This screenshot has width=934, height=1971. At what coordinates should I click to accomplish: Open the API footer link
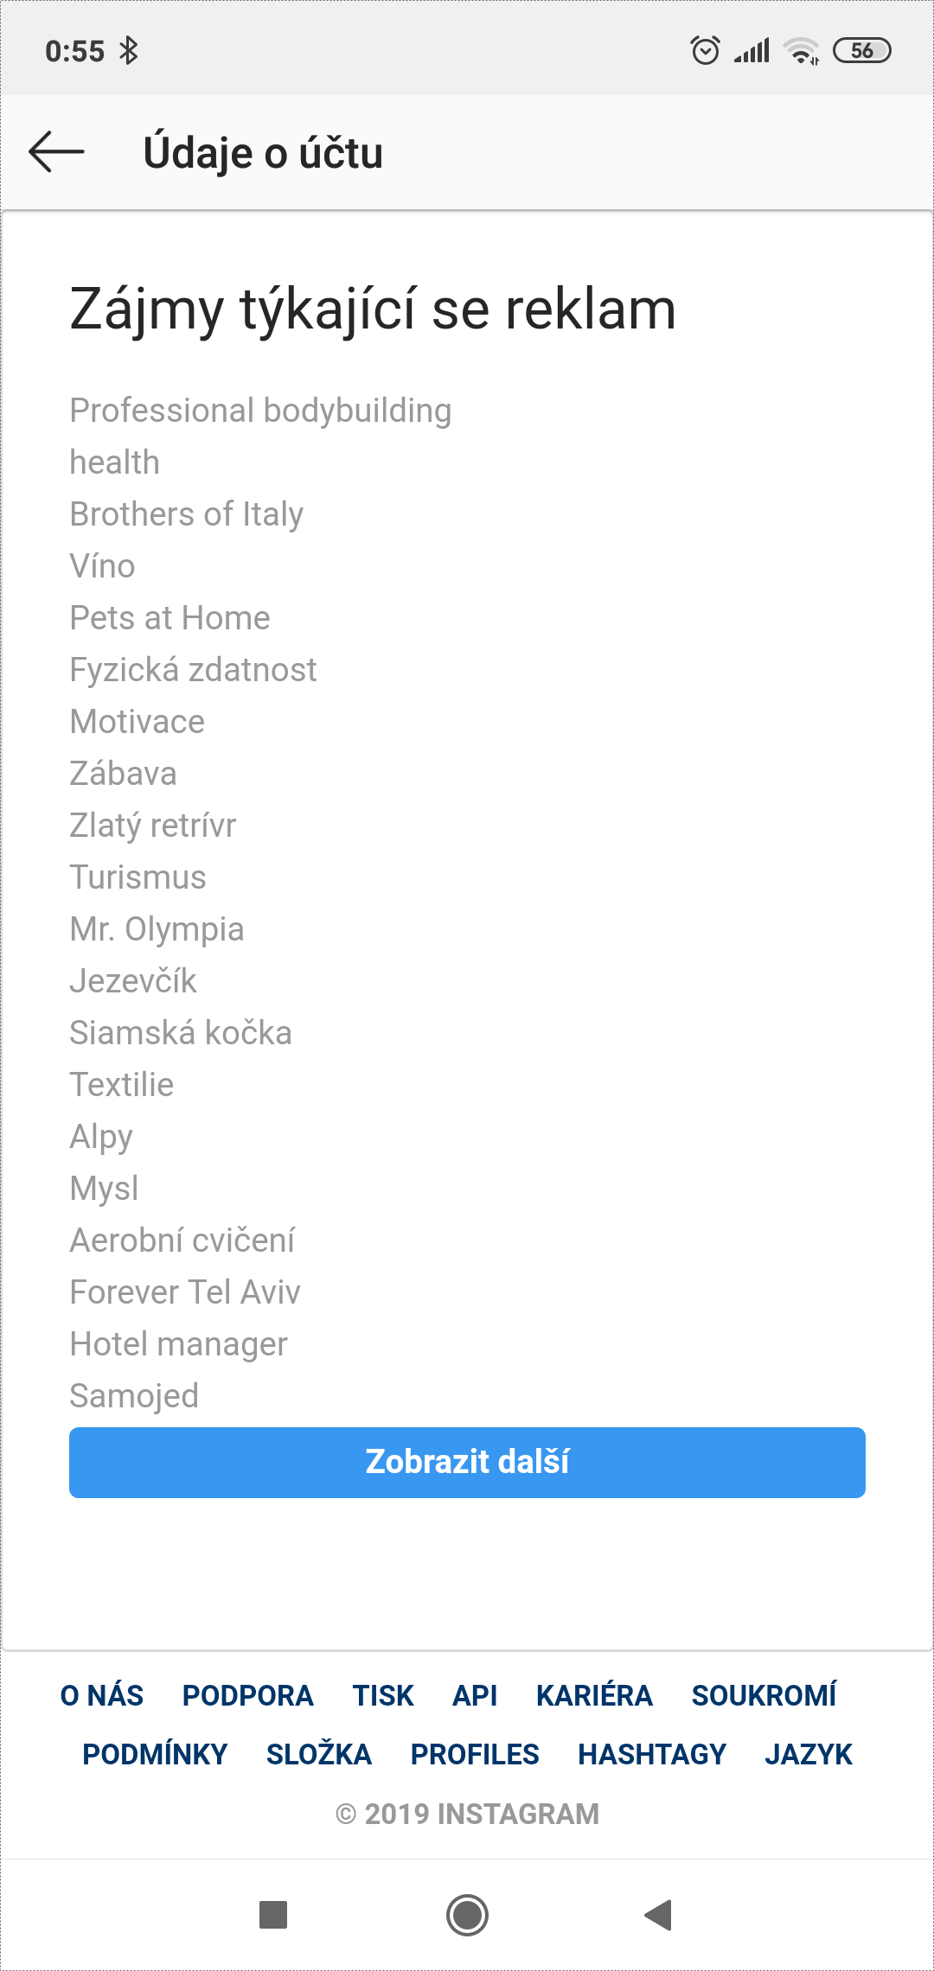(475, 1695)
